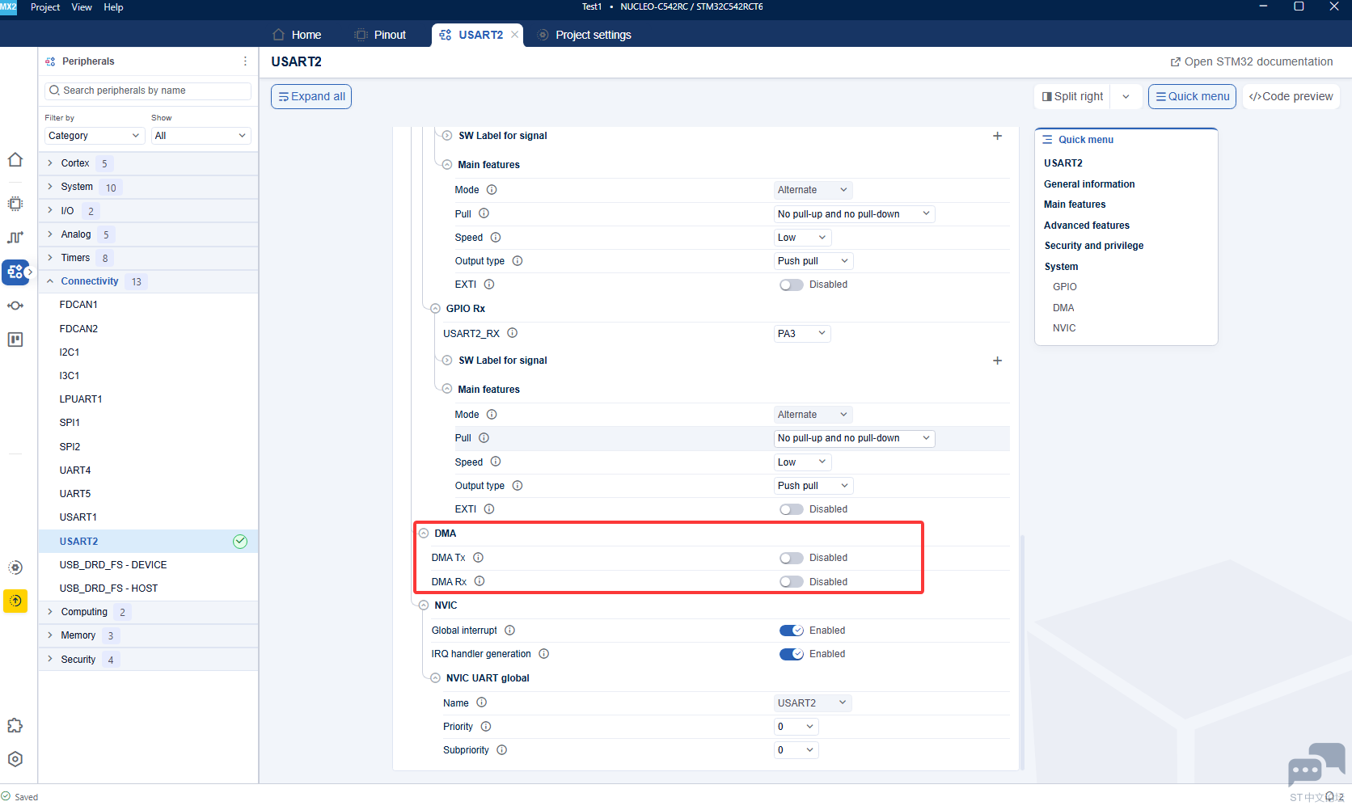Show info for Priority field
The height and width of the screenshot is (810, 1352).
[x=486, y=727]
